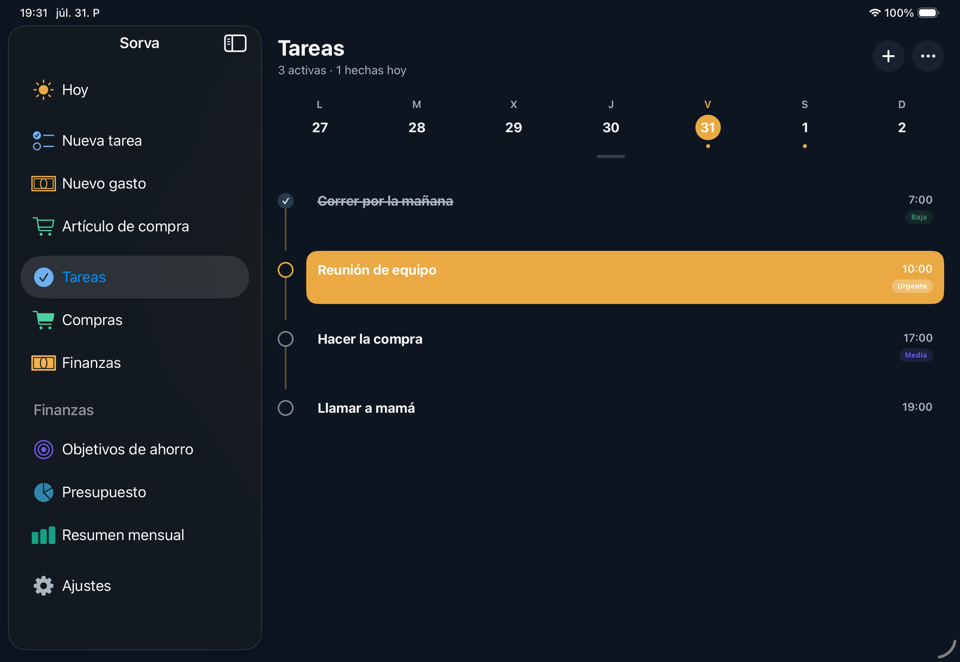Click the blue checkmark icon beside Tareas

point(44,277)
